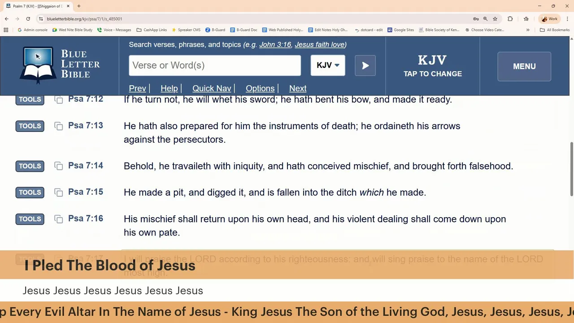Open Choose Video Cate... bookmark
574x323 pixels.
(x=484, y=30)
